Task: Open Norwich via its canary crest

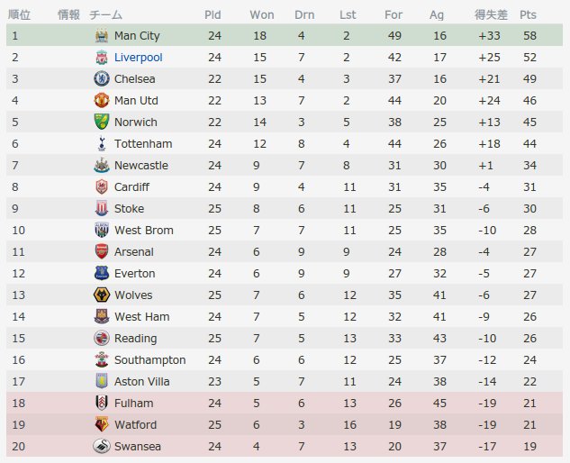Action: point(102,123)
